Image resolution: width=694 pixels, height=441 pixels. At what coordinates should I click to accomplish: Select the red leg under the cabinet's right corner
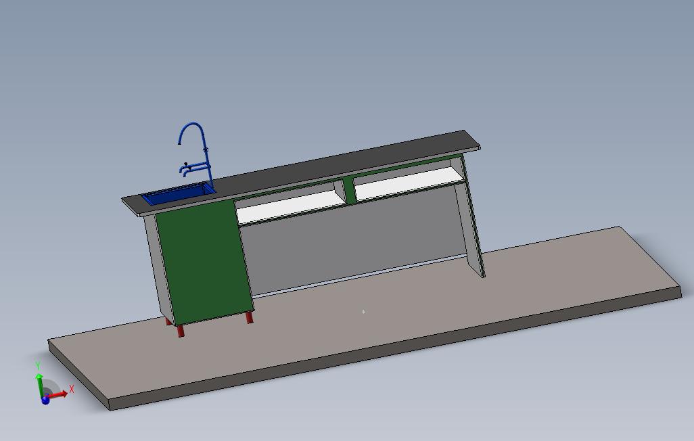(249, 317)
